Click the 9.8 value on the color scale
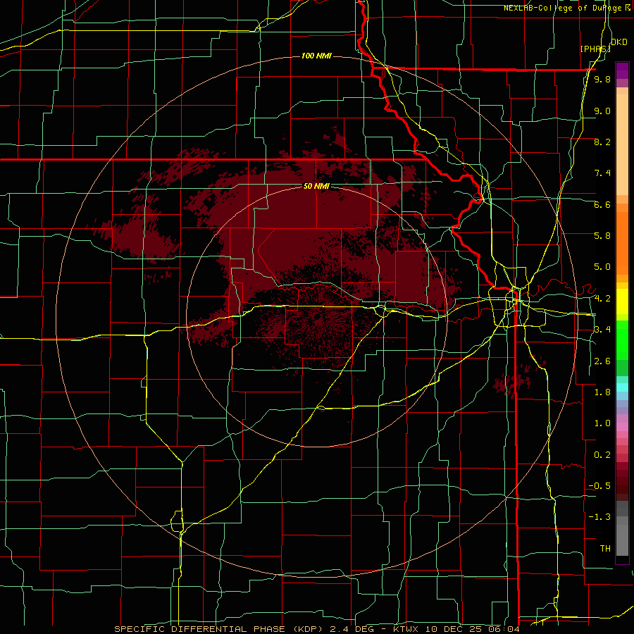The image size is (634, 634). point(602,79)
